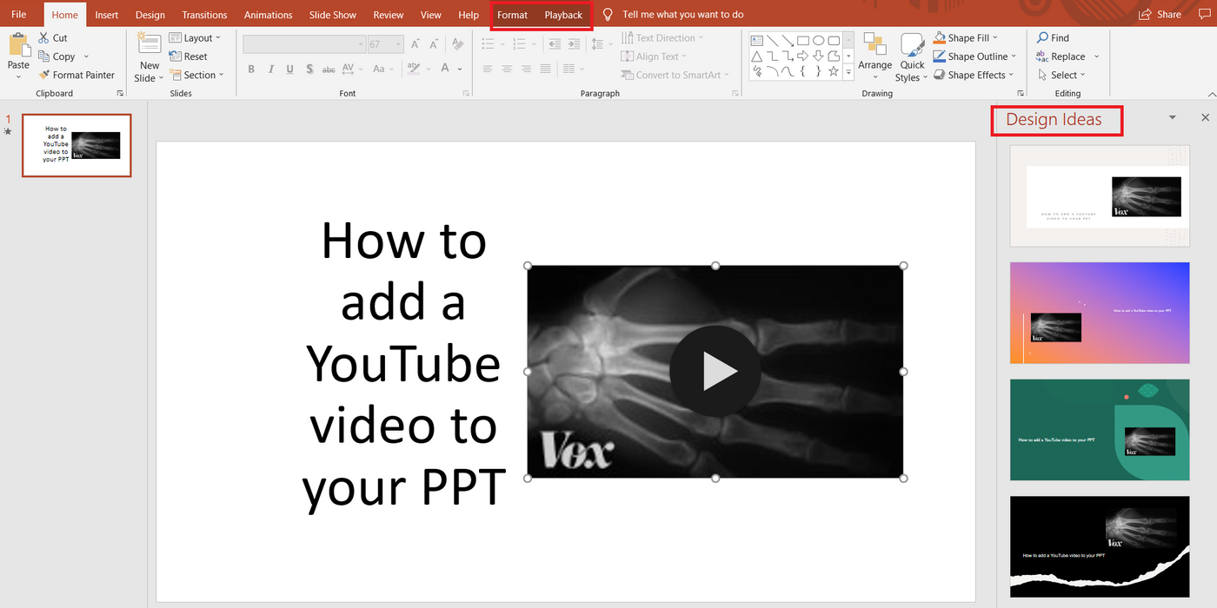Open the font color dropdown arrow

(458, 69)
